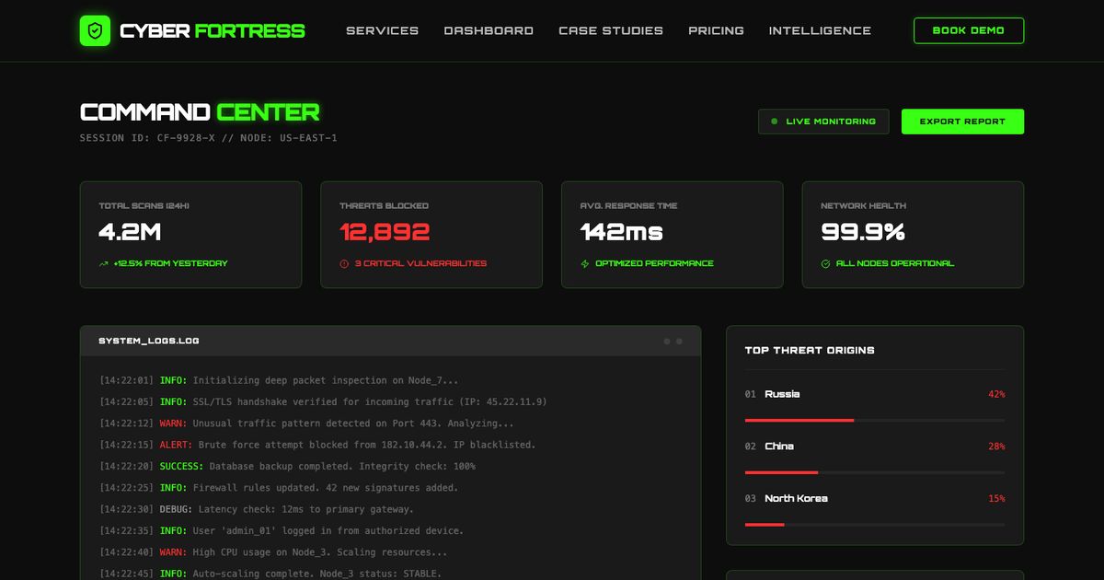Select the DEBUG latency check log line
Screen dimensions: 1104x580
pyautogui.click(x=257, y=509)
